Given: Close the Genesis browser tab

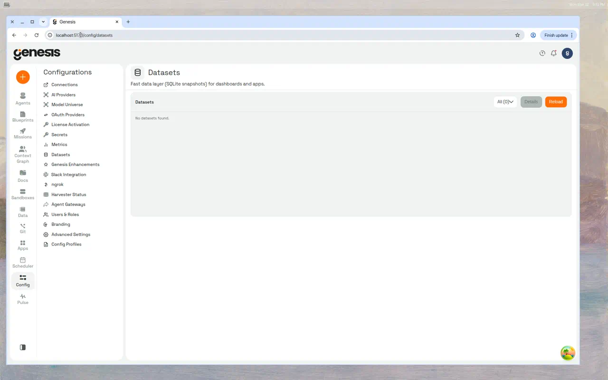Looking at the screenshot, I should click(117, 22).
